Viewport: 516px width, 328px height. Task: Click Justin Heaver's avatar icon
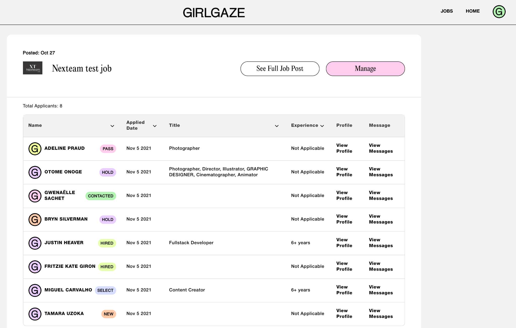pos(35,243)
